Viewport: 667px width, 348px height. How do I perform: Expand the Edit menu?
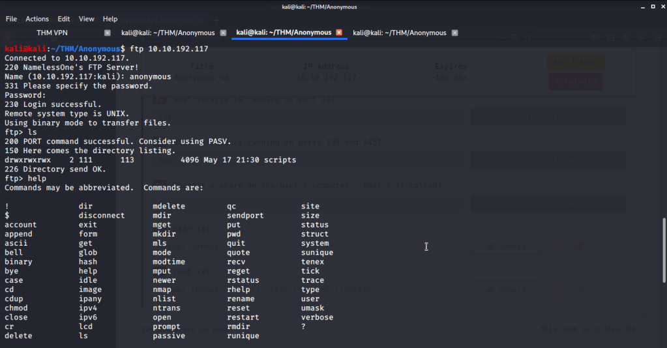click(x=64, y=19)
